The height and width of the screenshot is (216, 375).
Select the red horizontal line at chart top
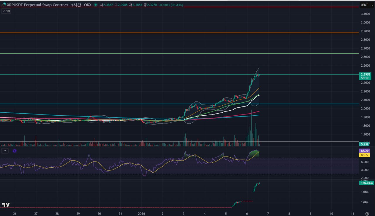179,7
